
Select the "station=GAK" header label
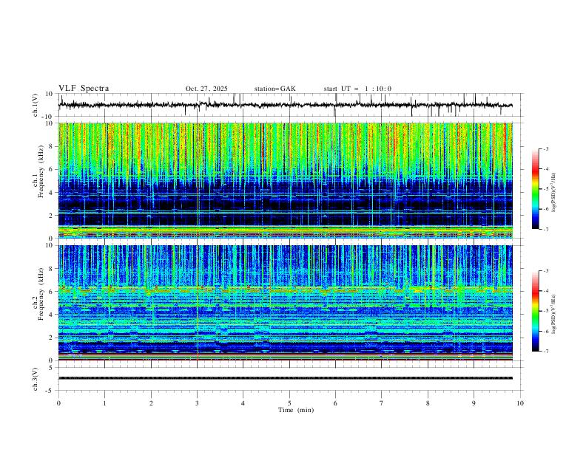tap(275, 89)
